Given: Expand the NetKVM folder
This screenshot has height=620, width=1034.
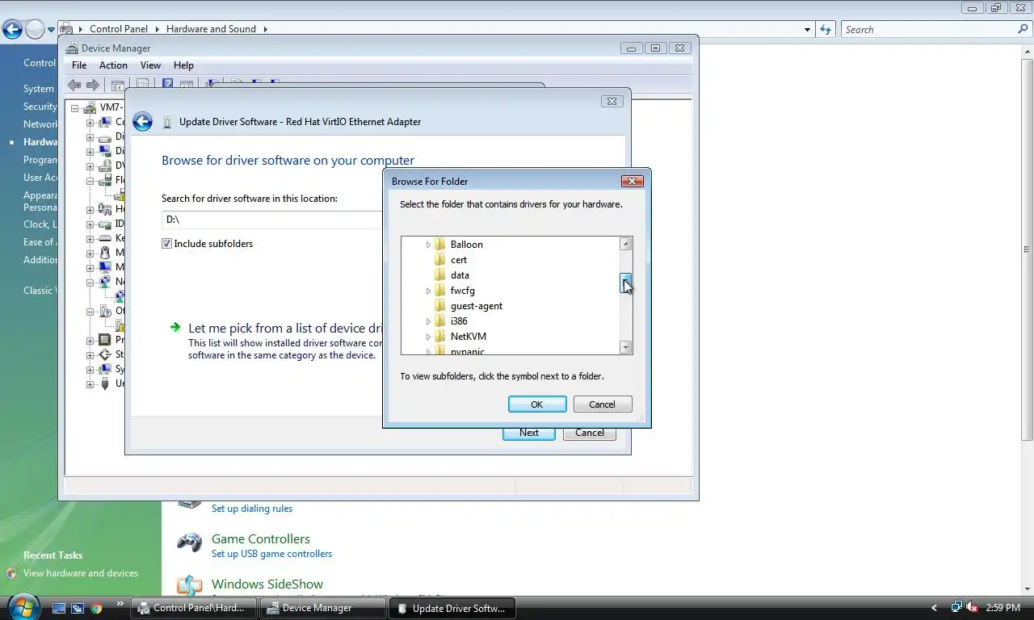Looking at the screenshot, I should click(428, 337).
